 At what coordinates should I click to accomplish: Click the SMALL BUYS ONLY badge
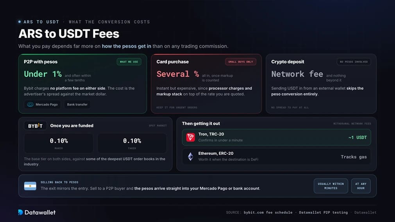(x=241, y=62)
